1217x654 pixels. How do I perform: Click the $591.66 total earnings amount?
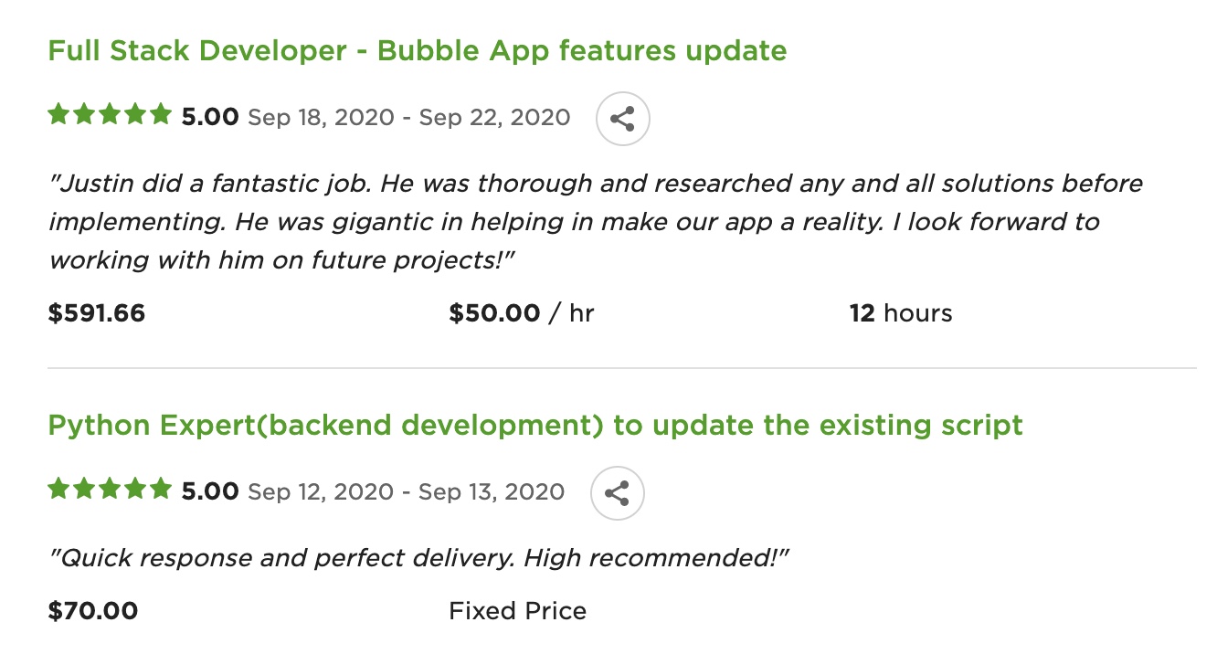pyautogui.click(x=97, y=314)
